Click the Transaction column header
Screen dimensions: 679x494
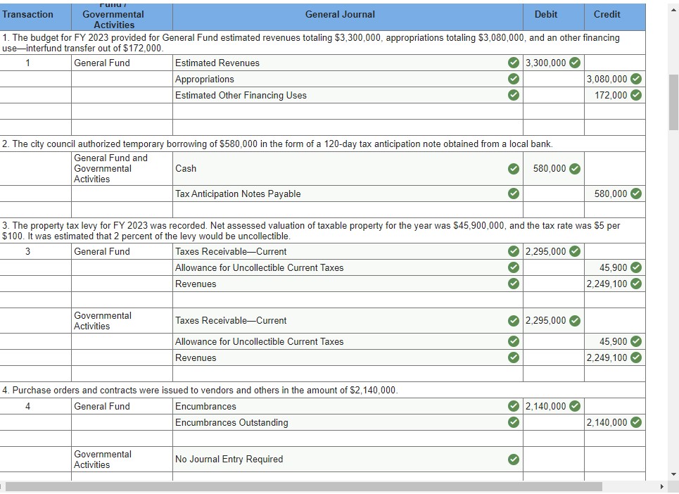28,14
